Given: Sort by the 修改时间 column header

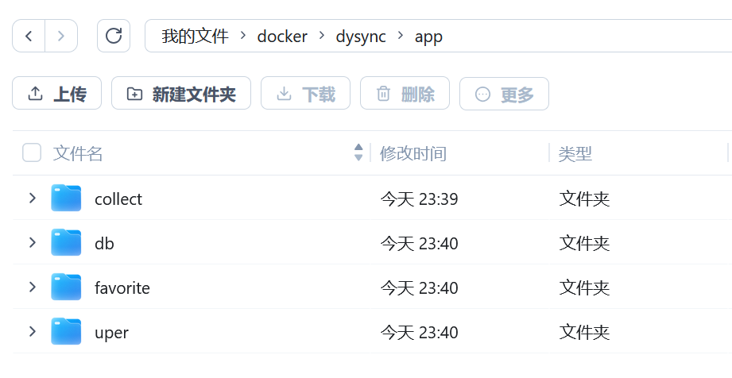Looking at the screenshot, I should click(x=413, y=153).
